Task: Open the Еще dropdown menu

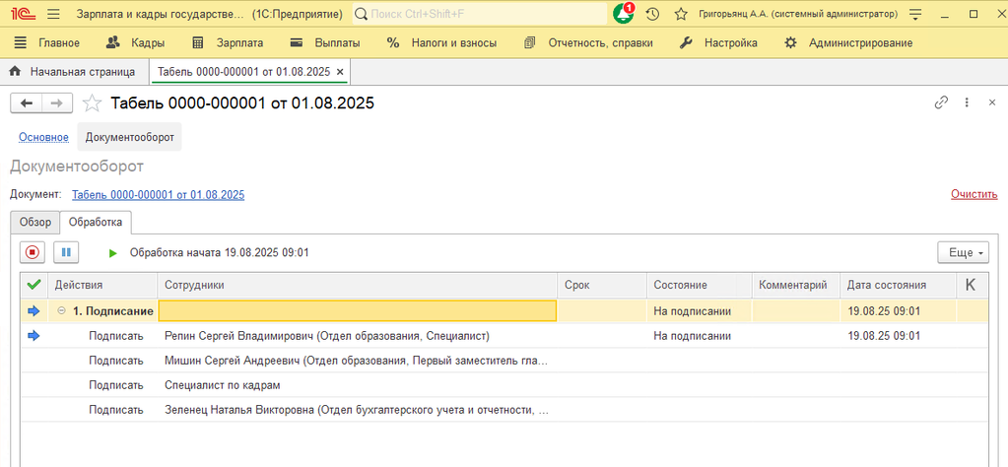Action: pos(962,252)
